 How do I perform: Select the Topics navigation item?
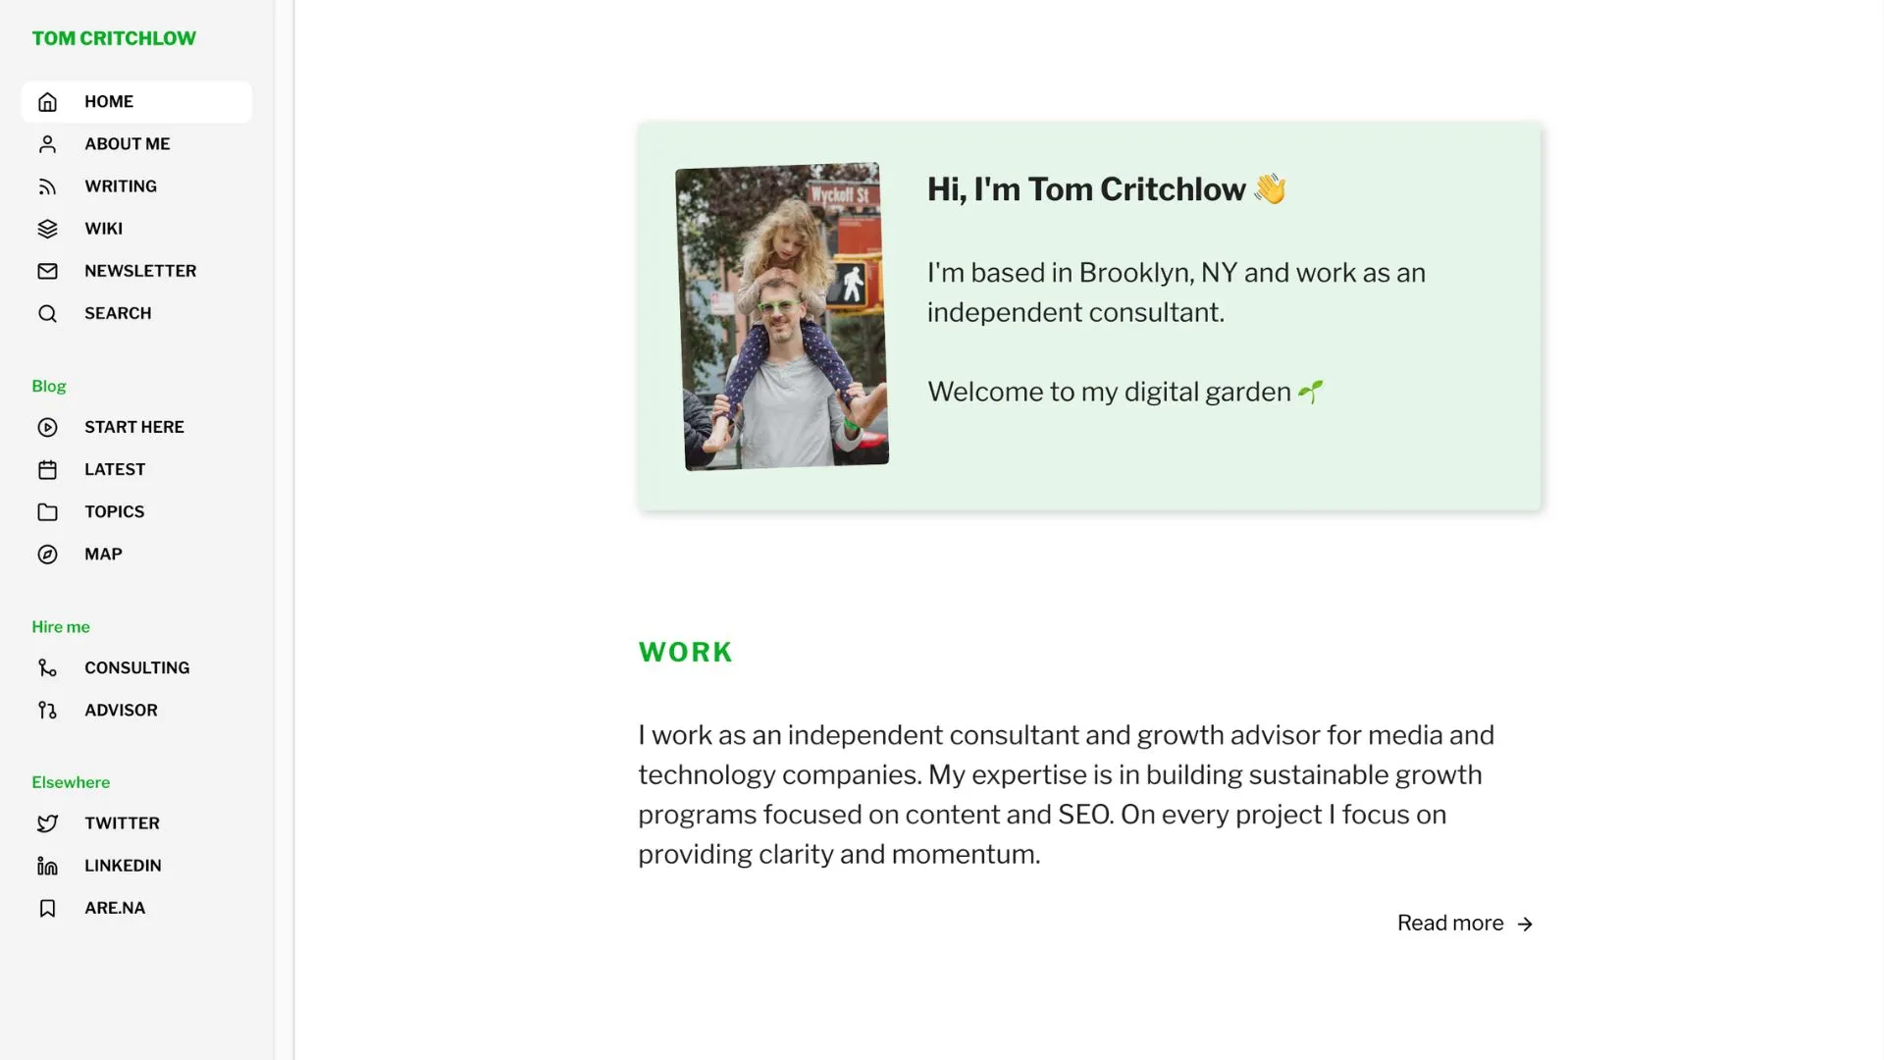[114, 511]
